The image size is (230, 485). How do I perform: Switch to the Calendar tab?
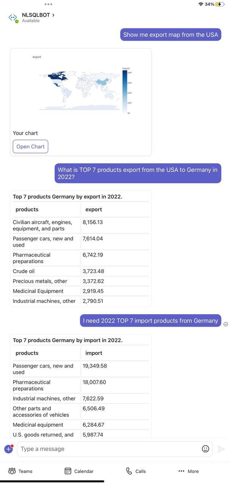pyautogui.click(x=79, y=471)
